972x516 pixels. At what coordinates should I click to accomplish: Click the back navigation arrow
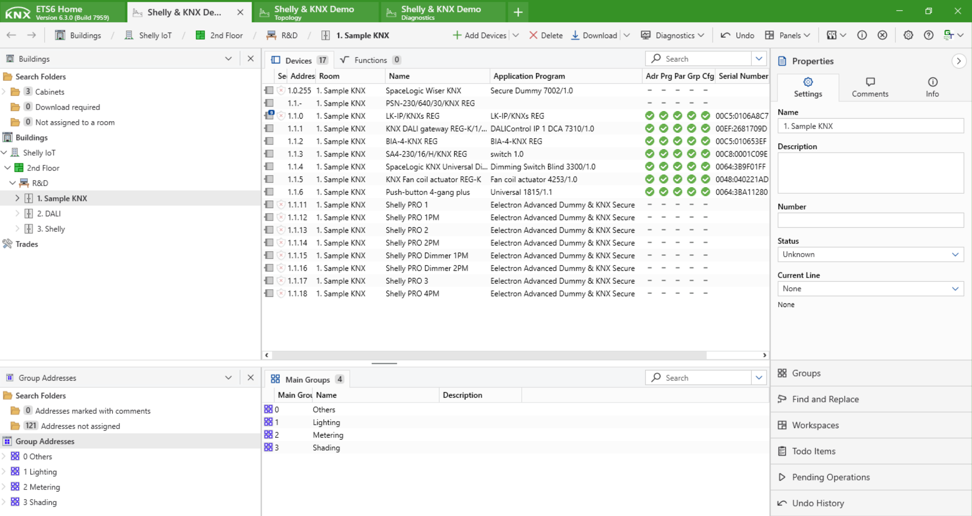tap(11, 35)
